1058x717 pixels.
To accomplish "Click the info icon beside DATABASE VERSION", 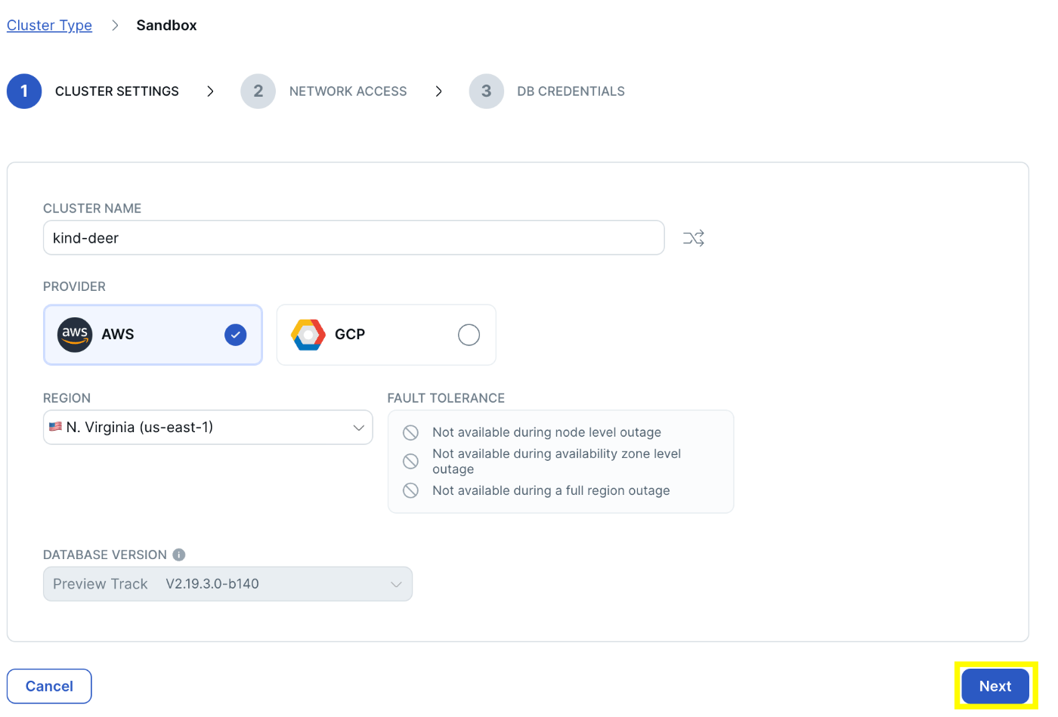I will coord(178,554).
